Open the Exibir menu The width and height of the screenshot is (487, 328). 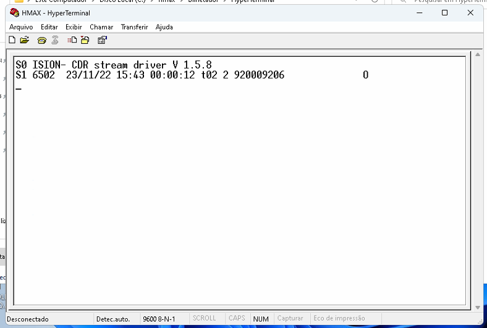[x=74, y=27]
